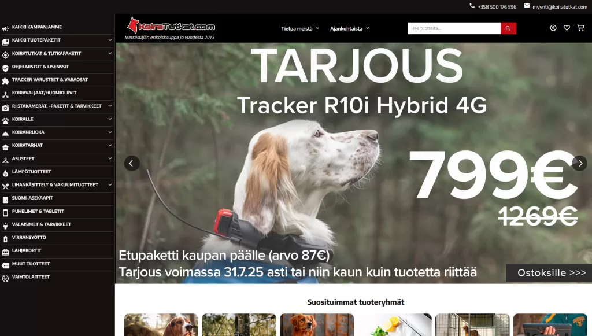Open the wishlist heart icon
The width and height of the screenshot is (592, 336).
567,28
